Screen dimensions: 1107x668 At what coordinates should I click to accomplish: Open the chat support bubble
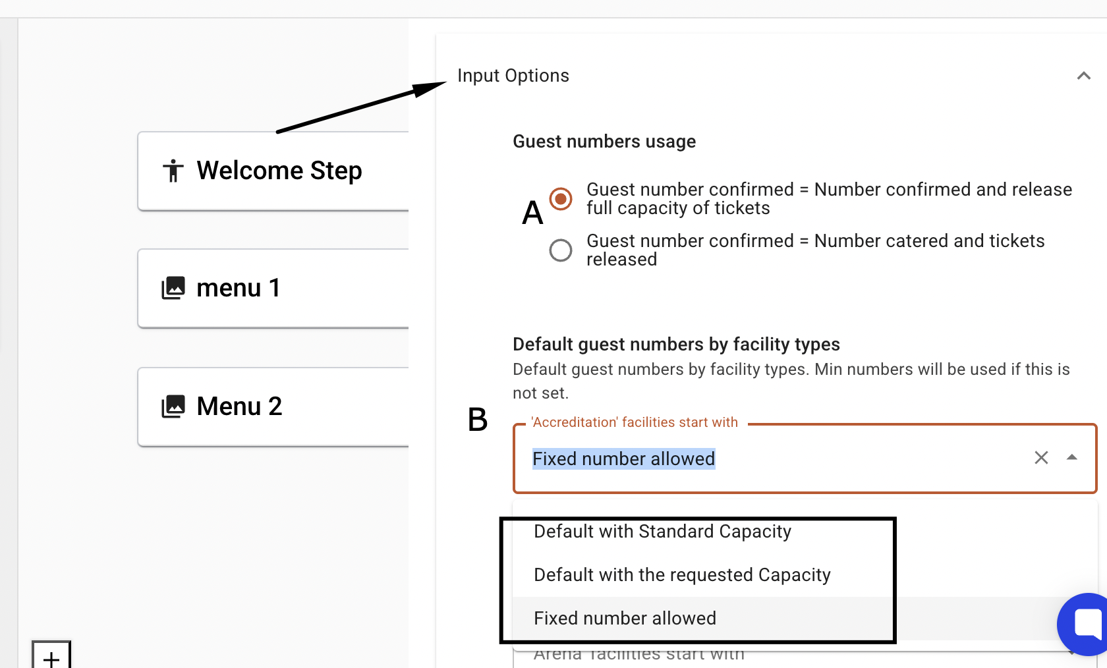point(1086,623)
